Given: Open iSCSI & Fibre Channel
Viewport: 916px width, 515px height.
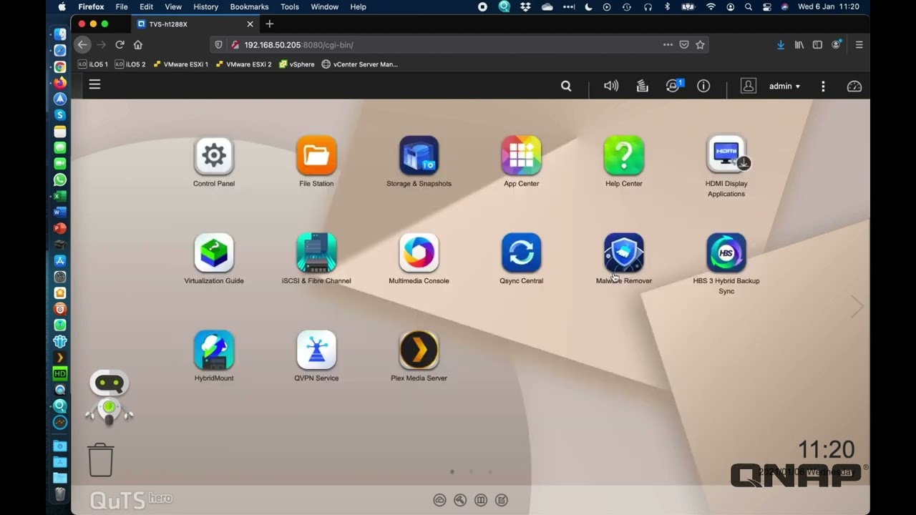Looking at the screenshot, I should (x=316, y=252).
